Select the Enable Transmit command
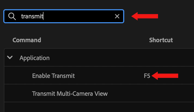The image size is (194, 112). [53, 76]
